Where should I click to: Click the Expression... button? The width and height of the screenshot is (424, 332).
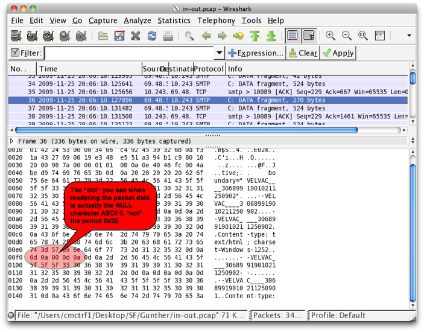tap(256, 53)
